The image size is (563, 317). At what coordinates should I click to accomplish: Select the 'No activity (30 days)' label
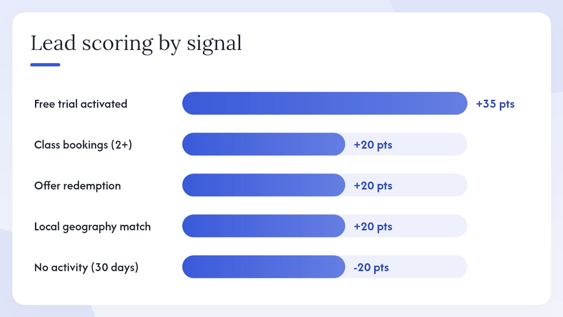click(x=86, y=267)
